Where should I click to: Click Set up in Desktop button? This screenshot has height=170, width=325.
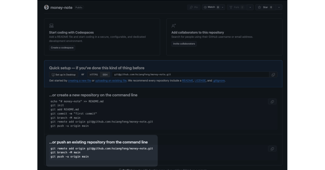point(63,75)
